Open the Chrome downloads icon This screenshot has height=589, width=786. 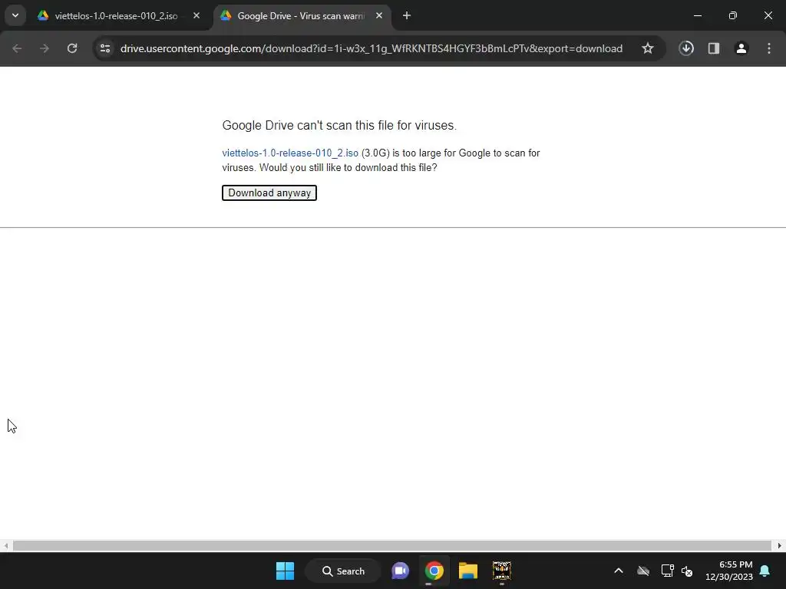(686, 48)
